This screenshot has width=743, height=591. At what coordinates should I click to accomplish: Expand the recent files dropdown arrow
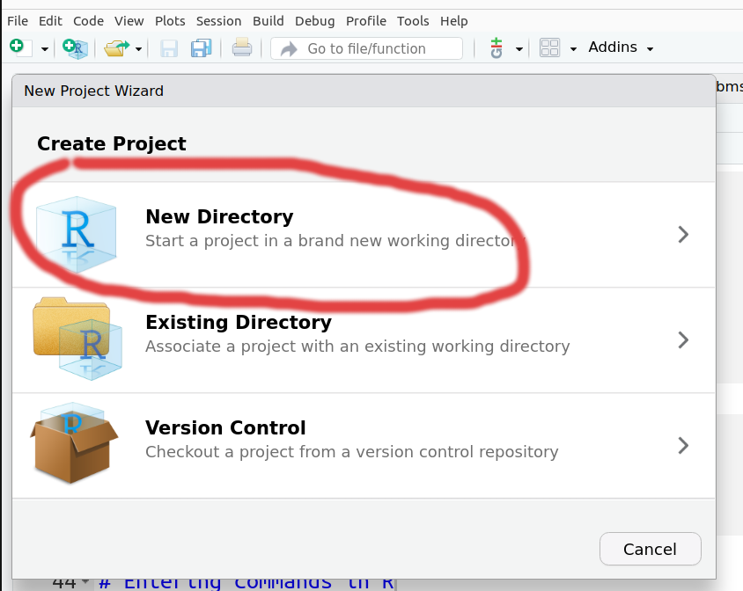pos(138,49)
